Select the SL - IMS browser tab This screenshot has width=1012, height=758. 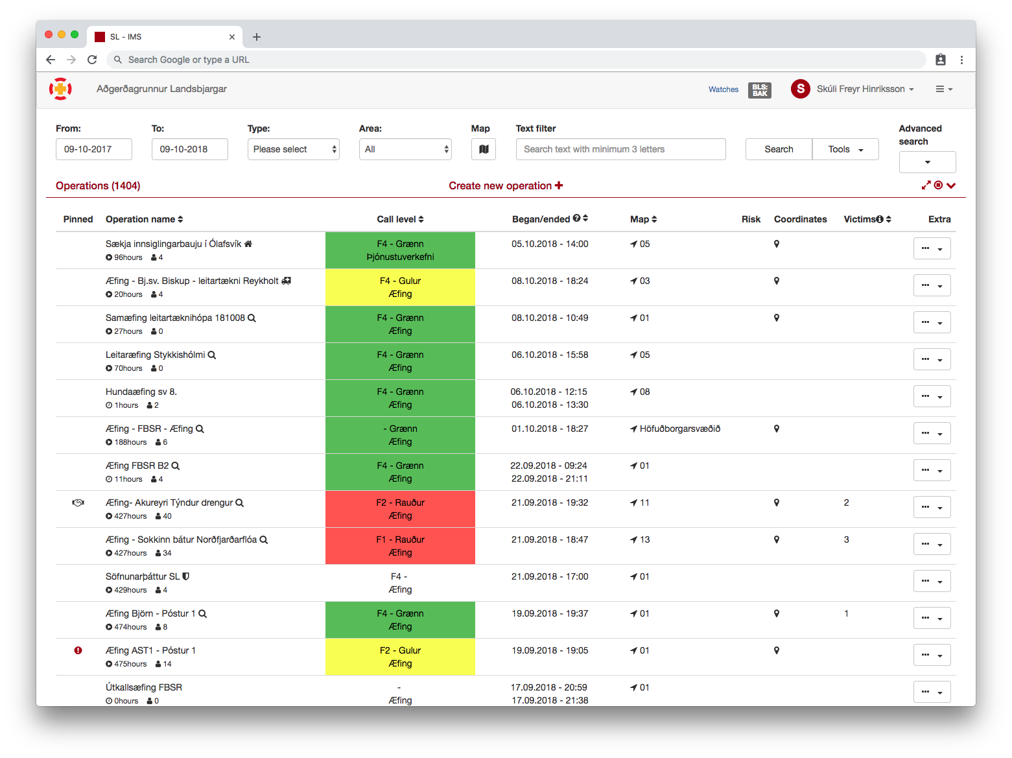pos(165,37)
